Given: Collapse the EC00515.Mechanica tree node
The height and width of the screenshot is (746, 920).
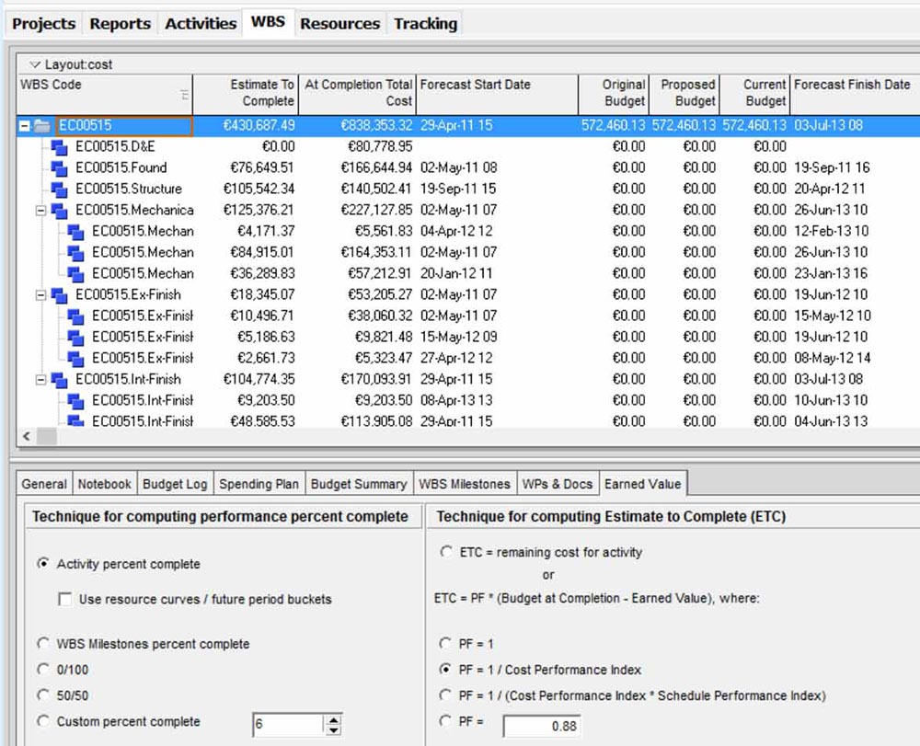Looking at the screenshot, I should [40, 211].
